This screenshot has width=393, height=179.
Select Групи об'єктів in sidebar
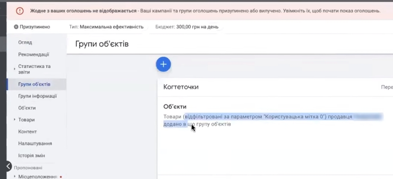tap(34, 84)
